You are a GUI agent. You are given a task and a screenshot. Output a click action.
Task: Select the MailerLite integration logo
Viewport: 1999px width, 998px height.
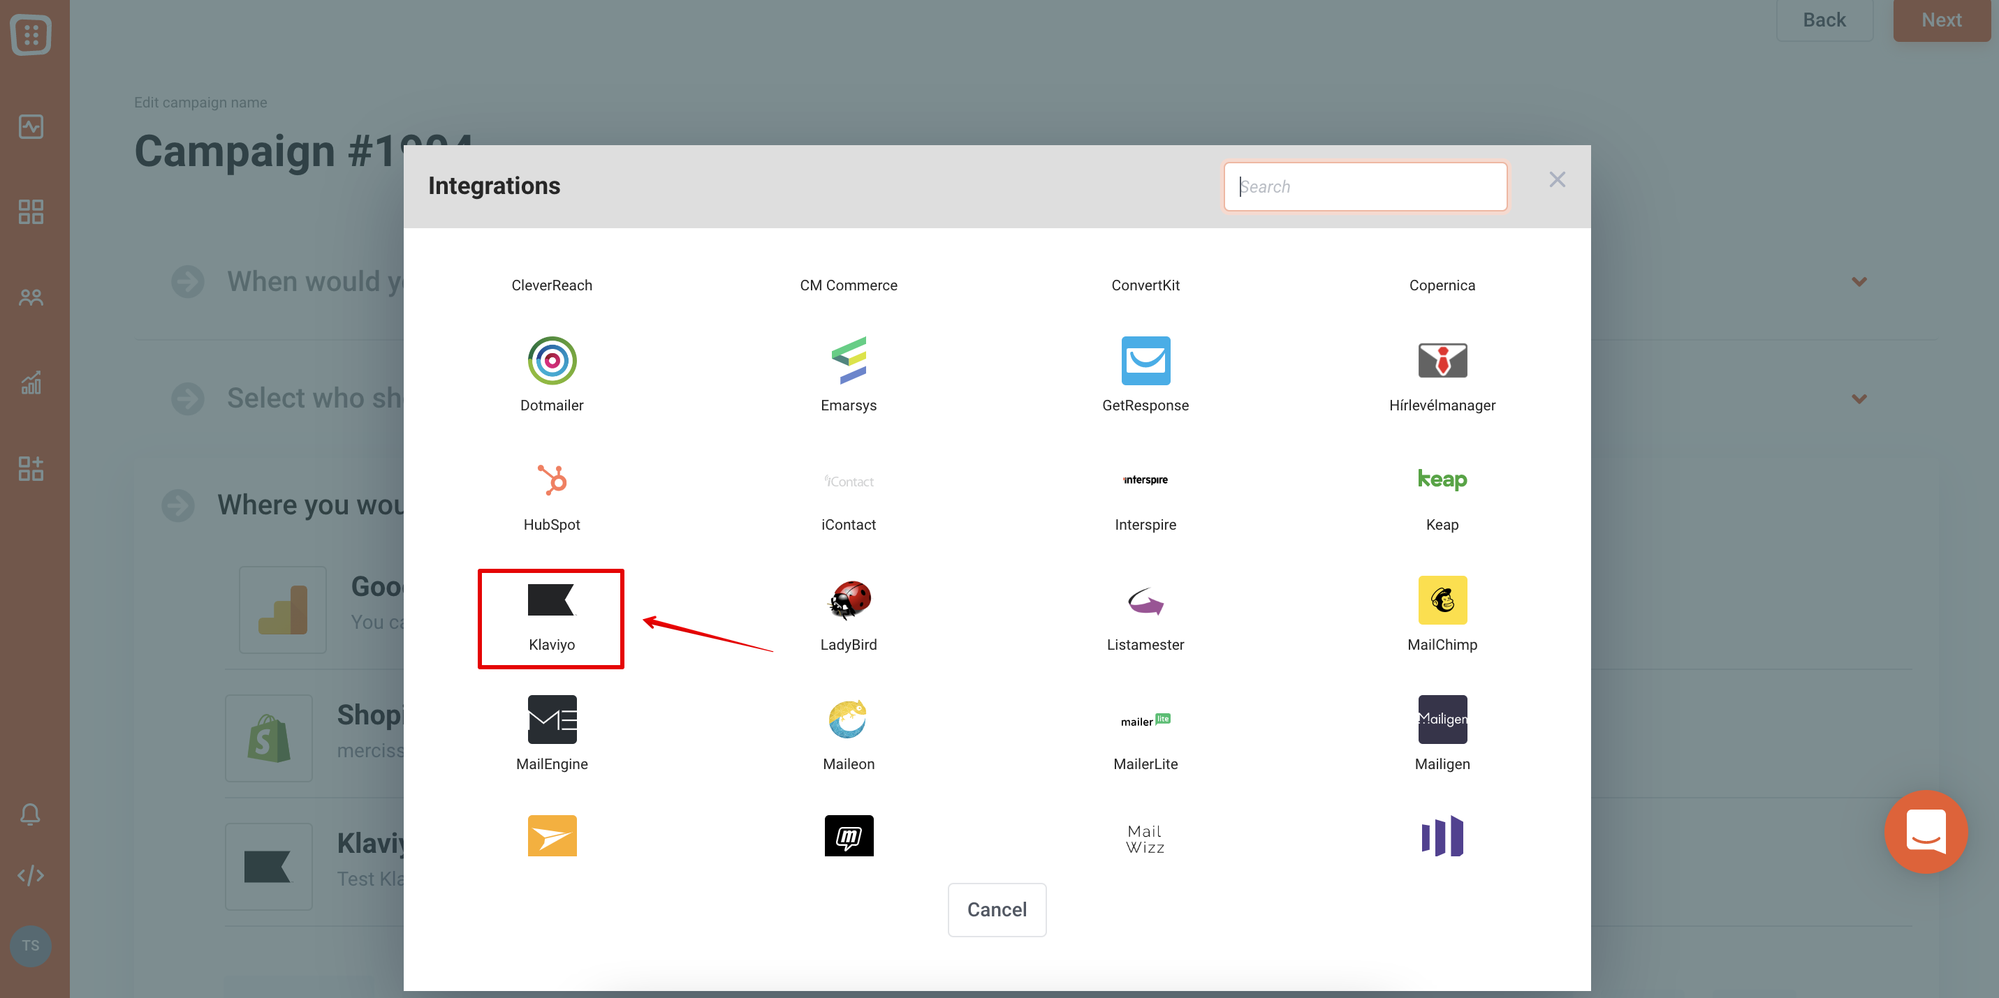coord(1145,720)
